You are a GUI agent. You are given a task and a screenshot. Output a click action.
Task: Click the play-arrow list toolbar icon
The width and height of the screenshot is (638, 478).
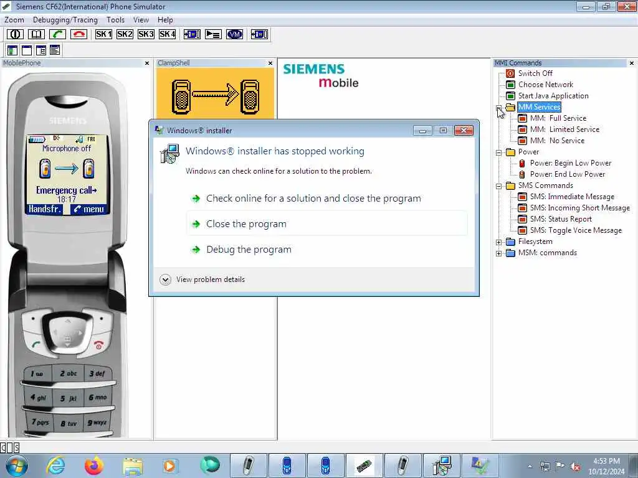213,34
